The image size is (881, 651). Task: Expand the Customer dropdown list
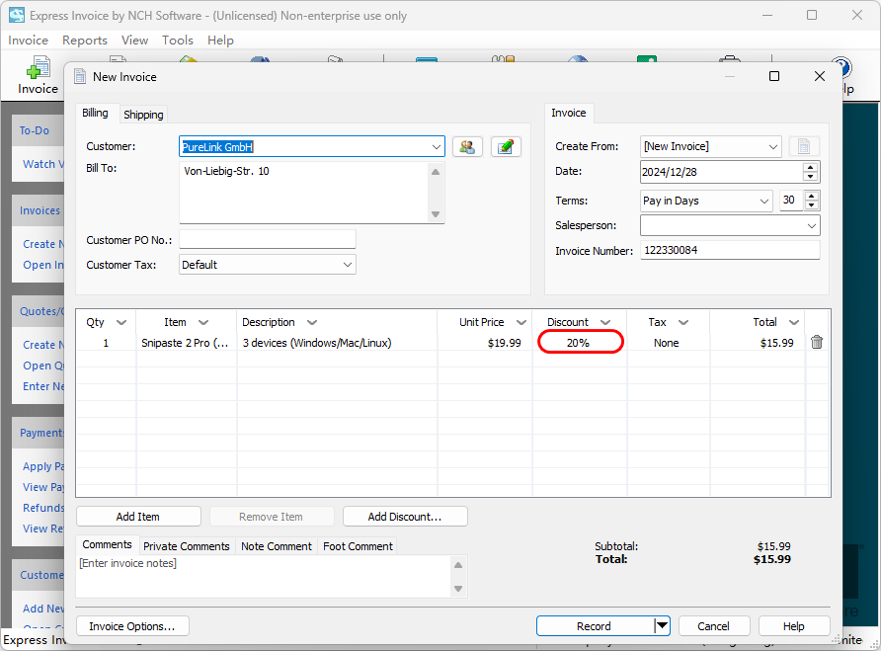coord(437,147)
